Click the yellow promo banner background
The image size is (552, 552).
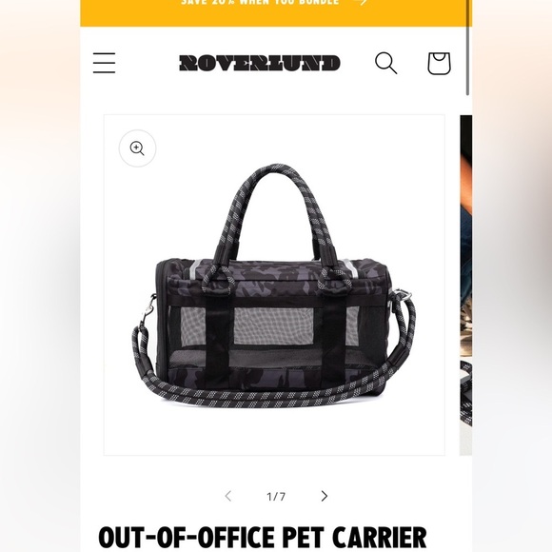point(141,13)
